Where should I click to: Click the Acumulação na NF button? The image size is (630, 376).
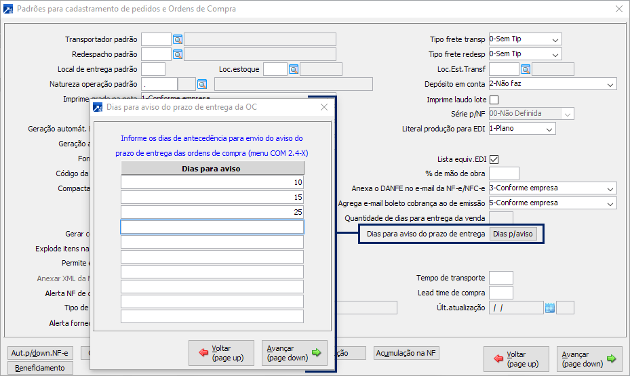pos(406,353)
